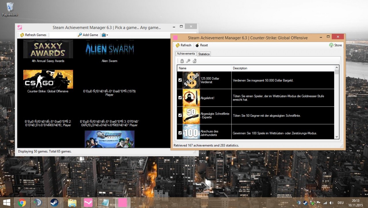Click the garbled '(1979) Player' game entry

(x=110, y=93)
